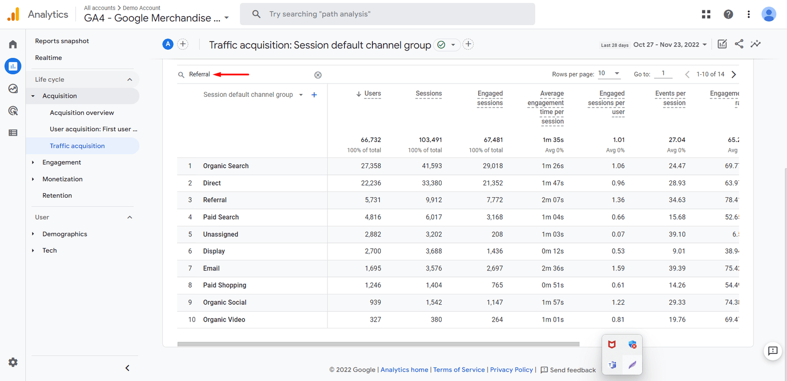This screenshot has height=381, width=787.
Task: Open the Analytics home link
Action: click(404, 370)
